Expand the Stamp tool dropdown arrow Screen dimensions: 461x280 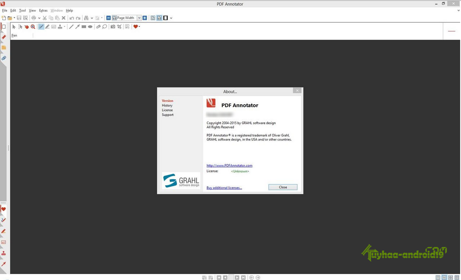[64, 27]
